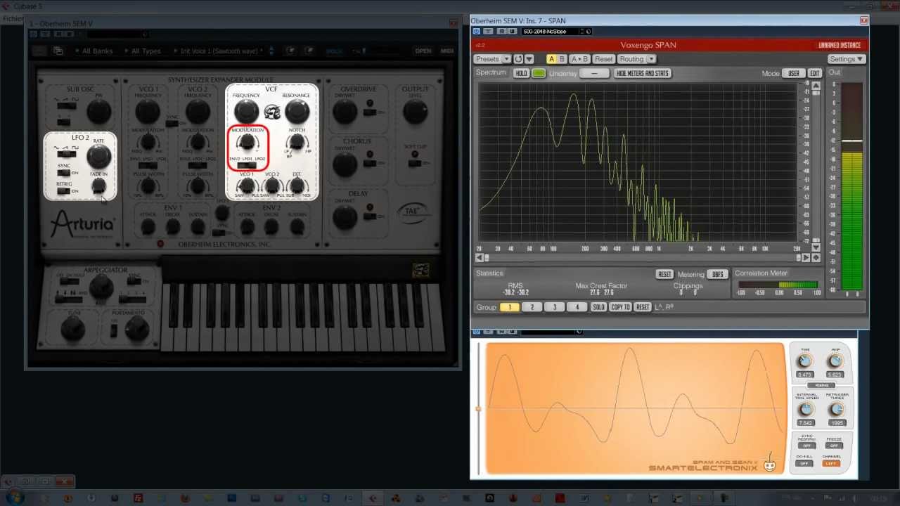Toggle the Soft Clip switch

point(414,163)
